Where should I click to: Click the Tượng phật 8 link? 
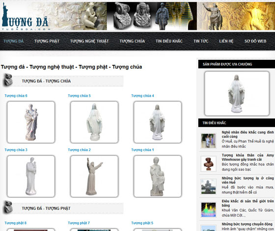(16, 223)
